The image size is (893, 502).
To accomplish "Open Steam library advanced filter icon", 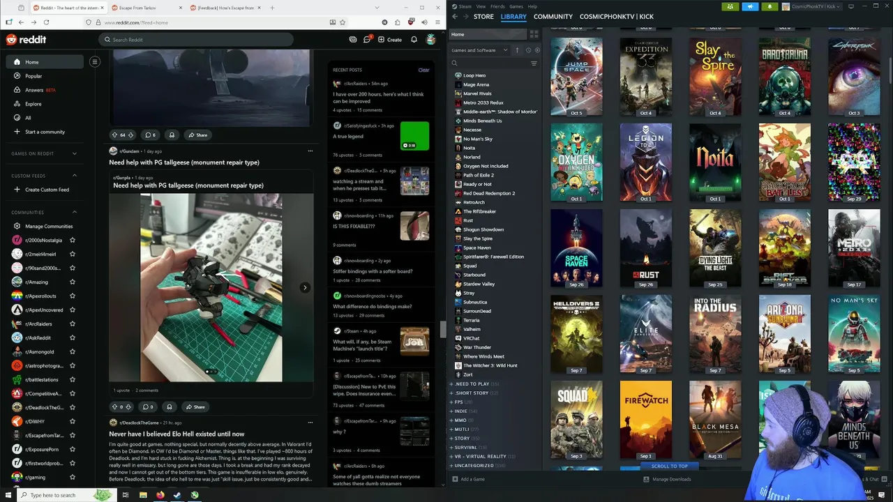I will tap(534, 63).
